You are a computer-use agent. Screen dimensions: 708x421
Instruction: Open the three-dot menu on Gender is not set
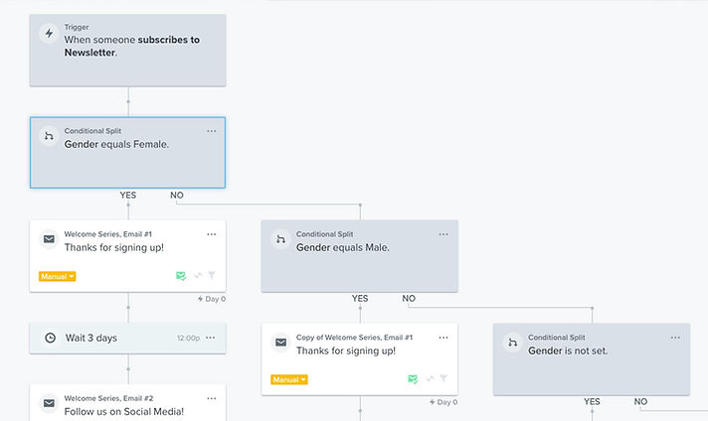(x=675, y=338)
